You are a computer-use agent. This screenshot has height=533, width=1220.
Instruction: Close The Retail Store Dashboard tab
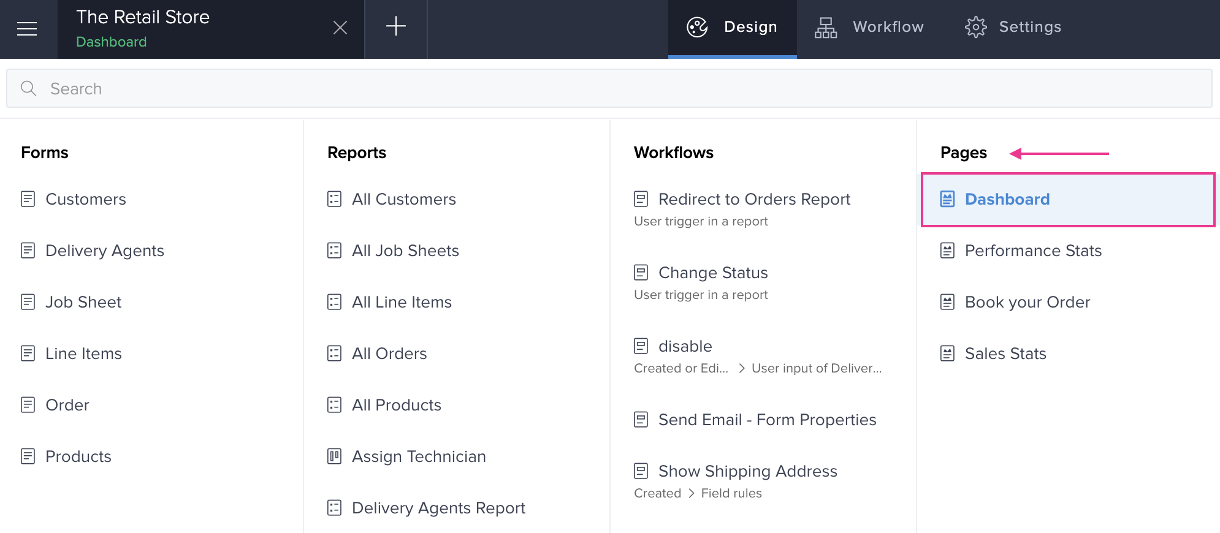pos(340,28)
